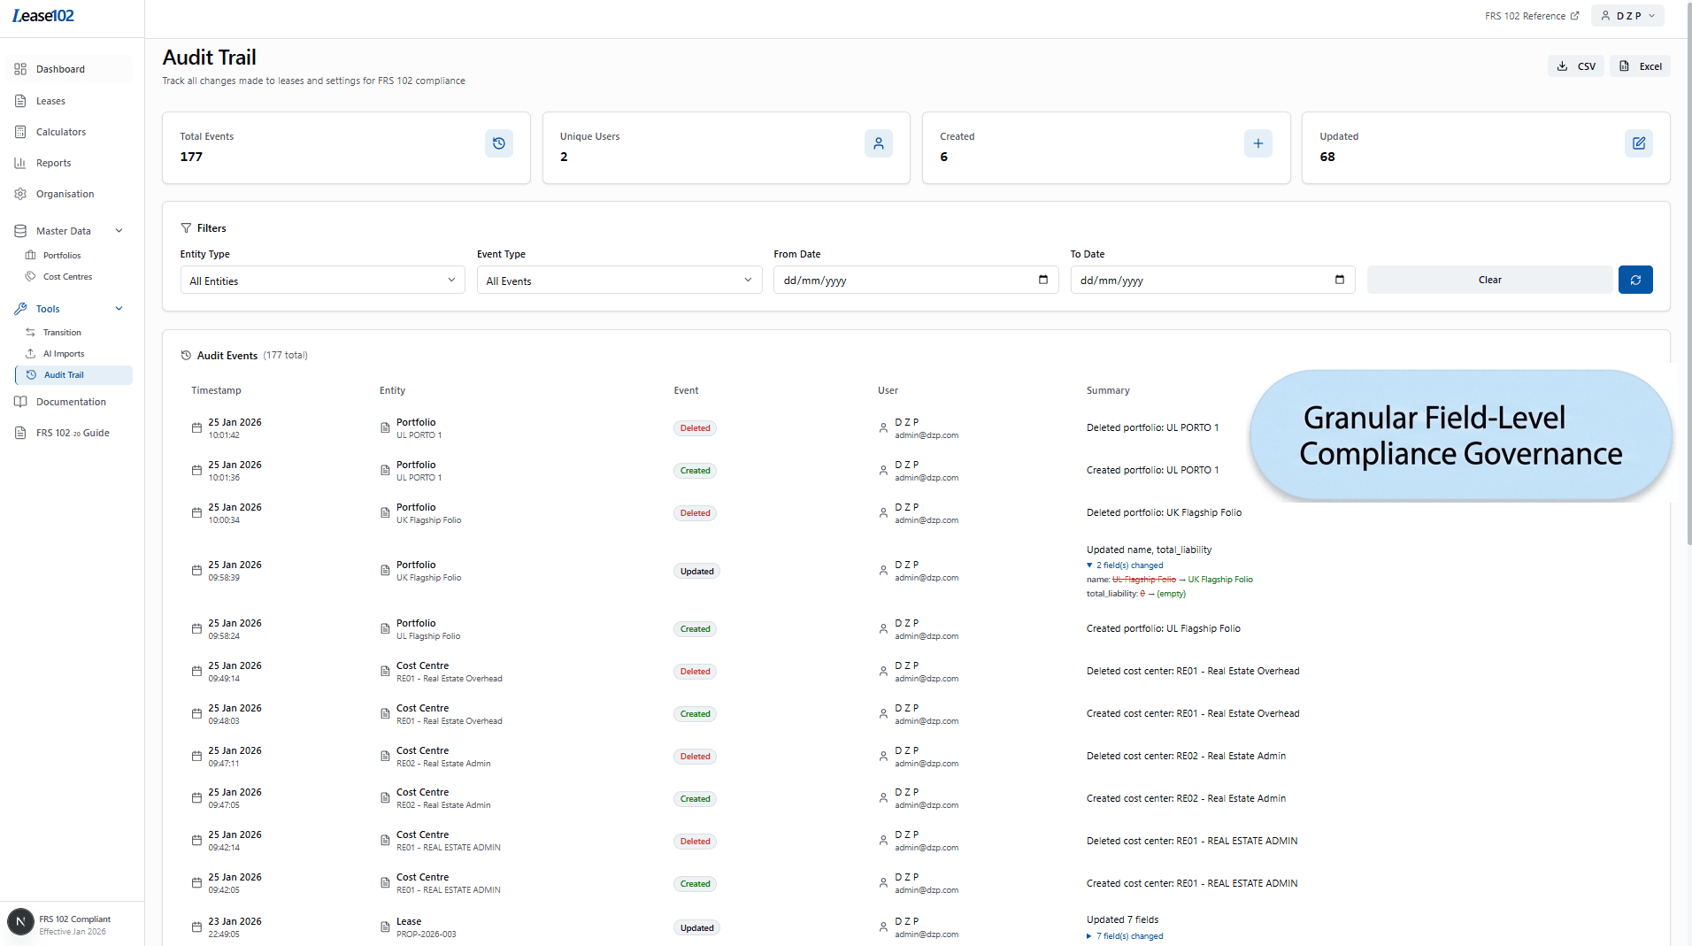This screenshot has height=946, width=1692.
Task: Click the From Date input field
Action: coord(903,280)
